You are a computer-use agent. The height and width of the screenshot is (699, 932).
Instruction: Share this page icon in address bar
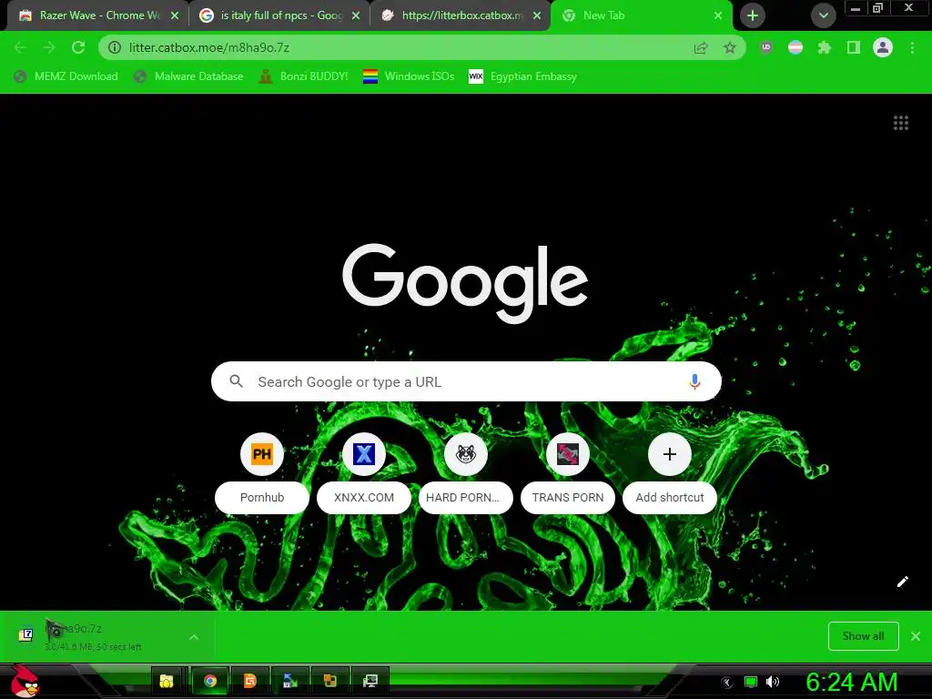[x=701, y=48]
